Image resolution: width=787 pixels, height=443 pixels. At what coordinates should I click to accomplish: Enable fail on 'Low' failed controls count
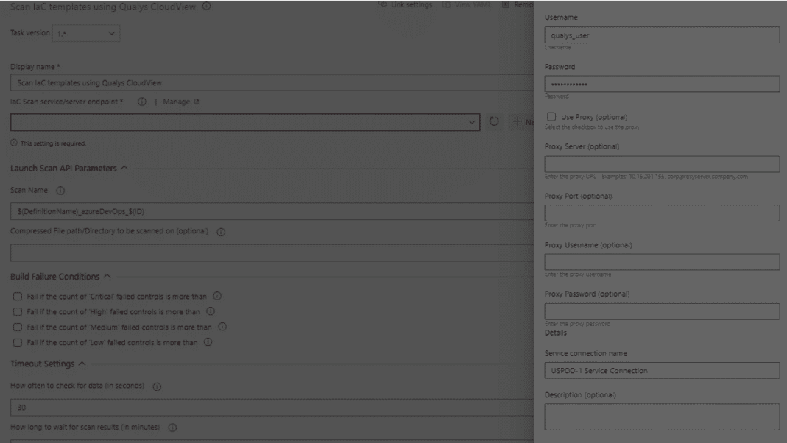18,343
